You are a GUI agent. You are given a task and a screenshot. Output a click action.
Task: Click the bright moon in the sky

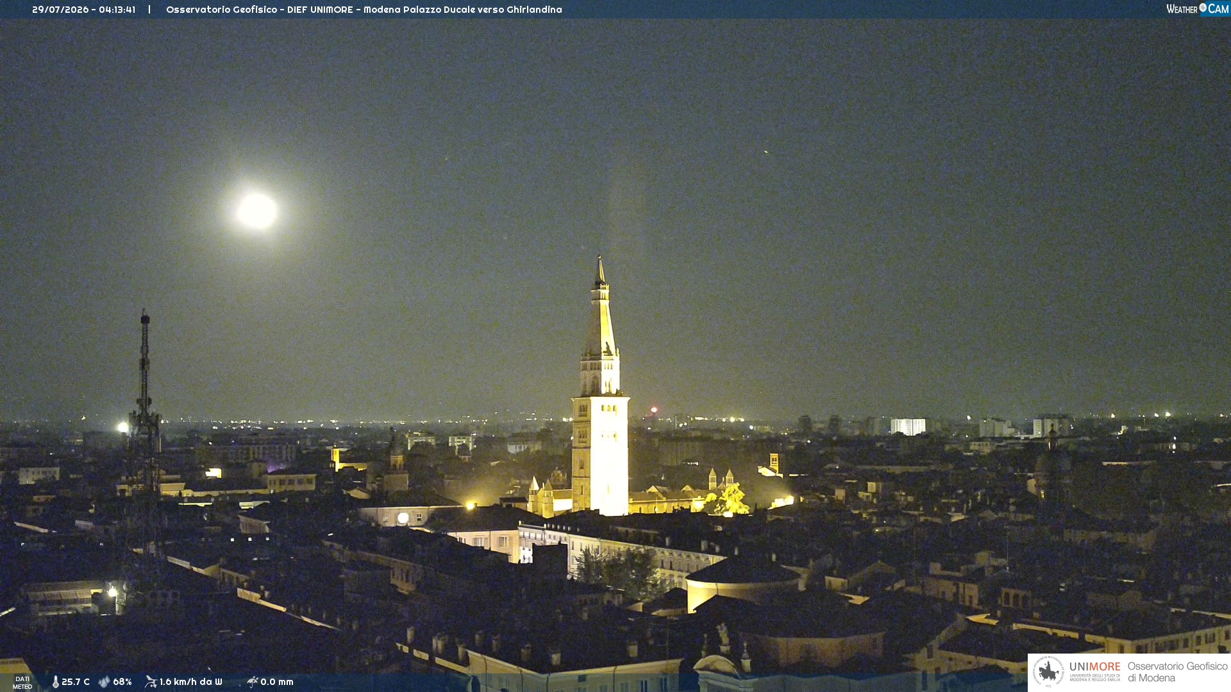click(x=257, y=211)
